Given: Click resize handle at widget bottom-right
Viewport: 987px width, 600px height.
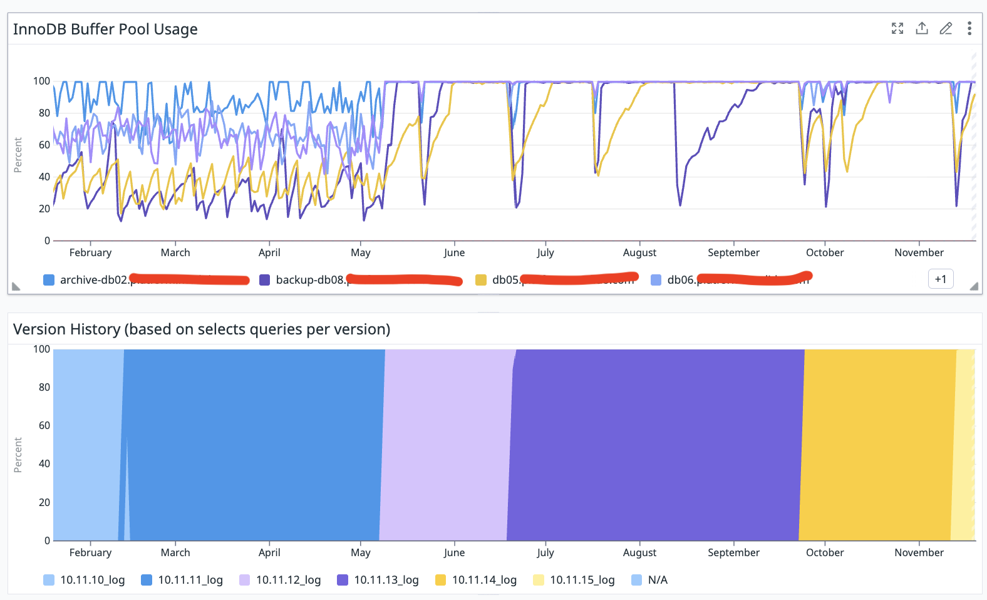Looking at the screenshot, I should (974, 286).
